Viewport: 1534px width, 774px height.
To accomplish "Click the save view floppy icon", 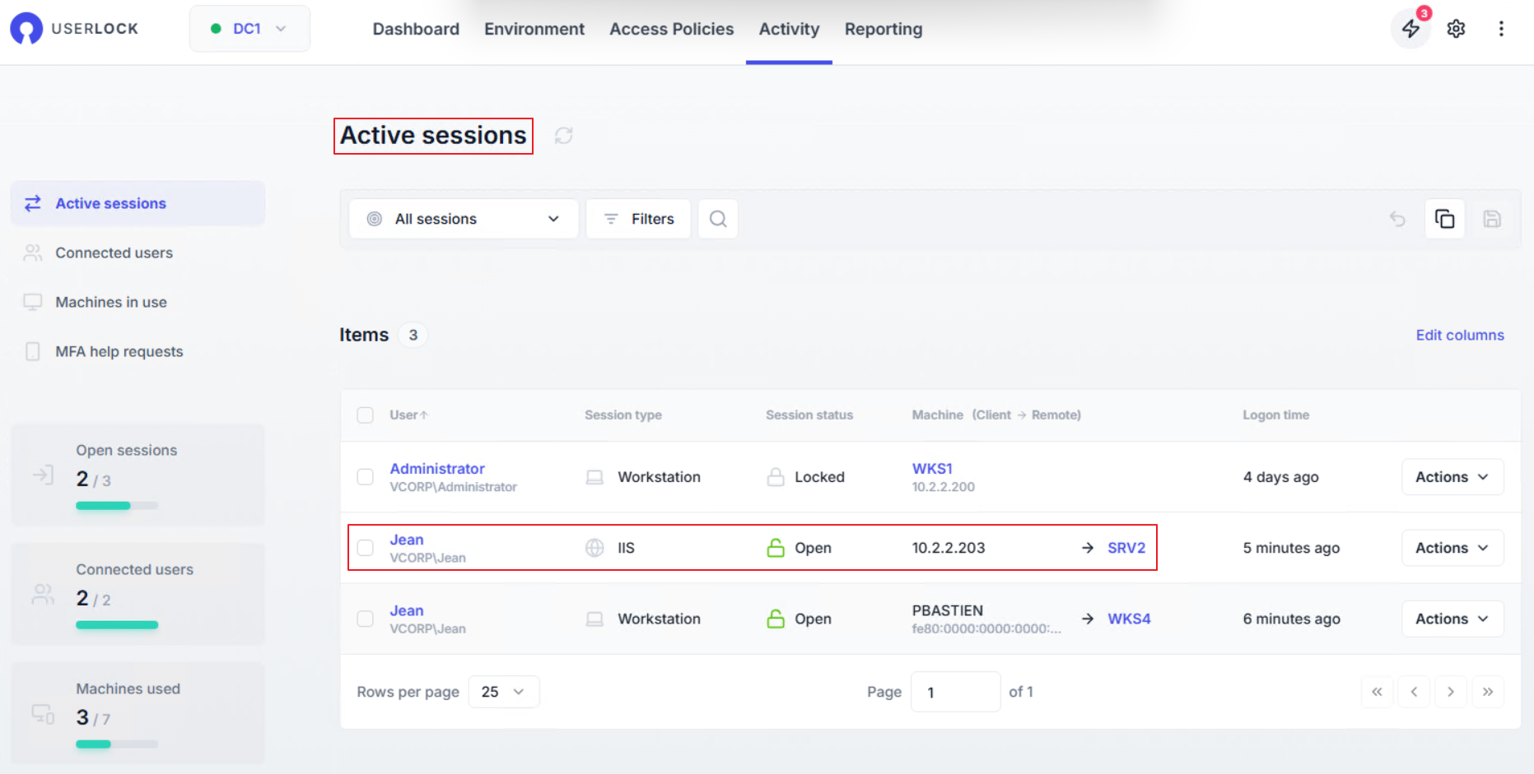I will click(x=1491, y=219).
